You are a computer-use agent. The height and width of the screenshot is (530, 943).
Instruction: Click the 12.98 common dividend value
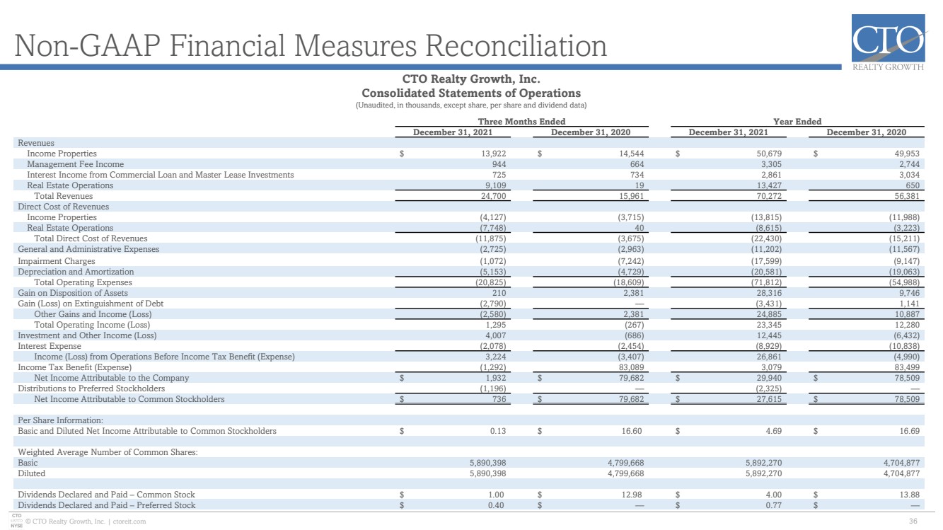633,495
